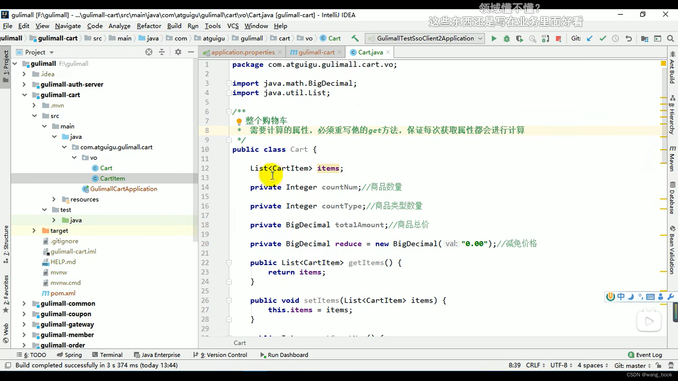
Task: Open the run configuration dropdown
Action: [x=425, y=38]
